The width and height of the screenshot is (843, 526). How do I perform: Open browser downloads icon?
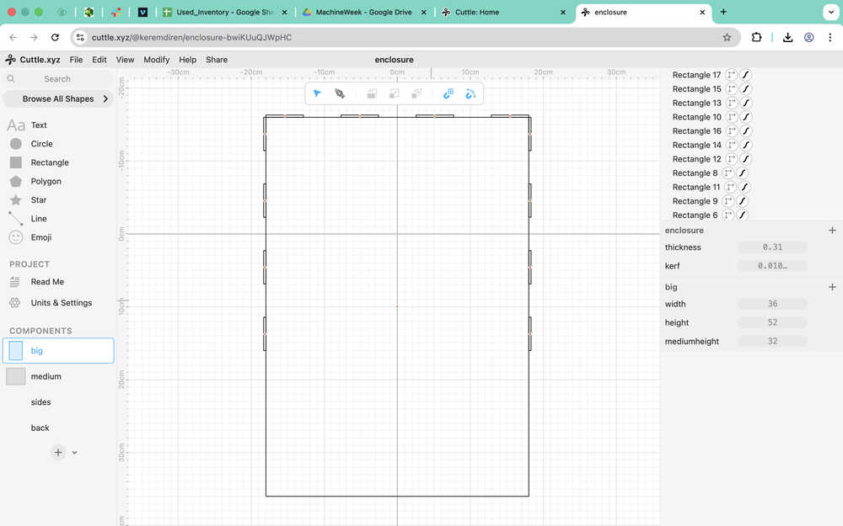pyautogui.click(x=787, y=37)
